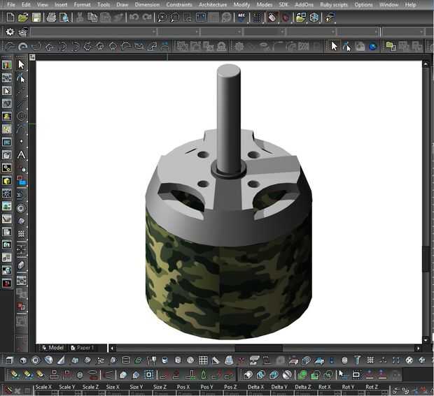Viewport: 434px width, 396px height.
Task: Click the Scale X field label
Action: point(43,387)
